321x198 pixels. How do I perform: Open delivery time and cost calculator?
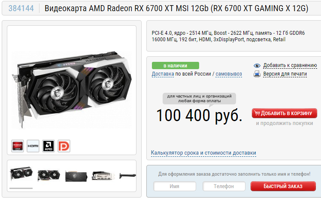tap(203, 153)
